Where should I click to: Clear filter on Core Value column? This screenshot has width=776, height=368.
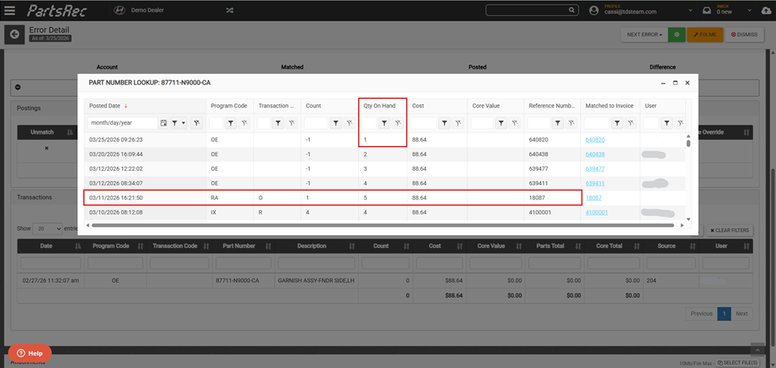click(x=515, y=123)
